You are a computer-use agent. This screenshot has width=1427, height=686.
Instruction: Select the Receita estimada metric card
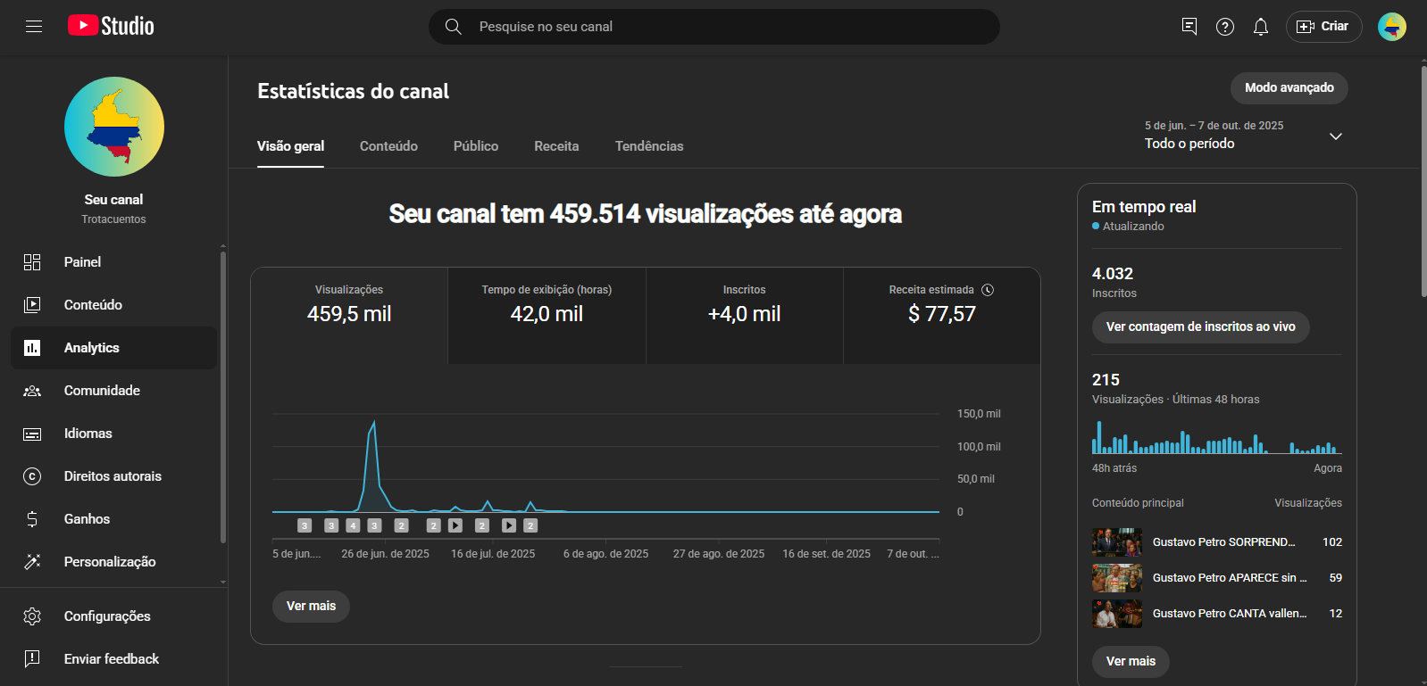942,316
